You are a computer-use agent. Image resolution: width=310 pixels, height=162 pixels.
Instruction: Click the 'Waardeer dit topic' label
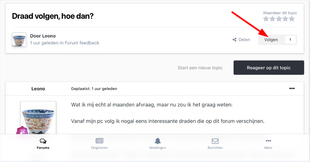click(280, 13)
